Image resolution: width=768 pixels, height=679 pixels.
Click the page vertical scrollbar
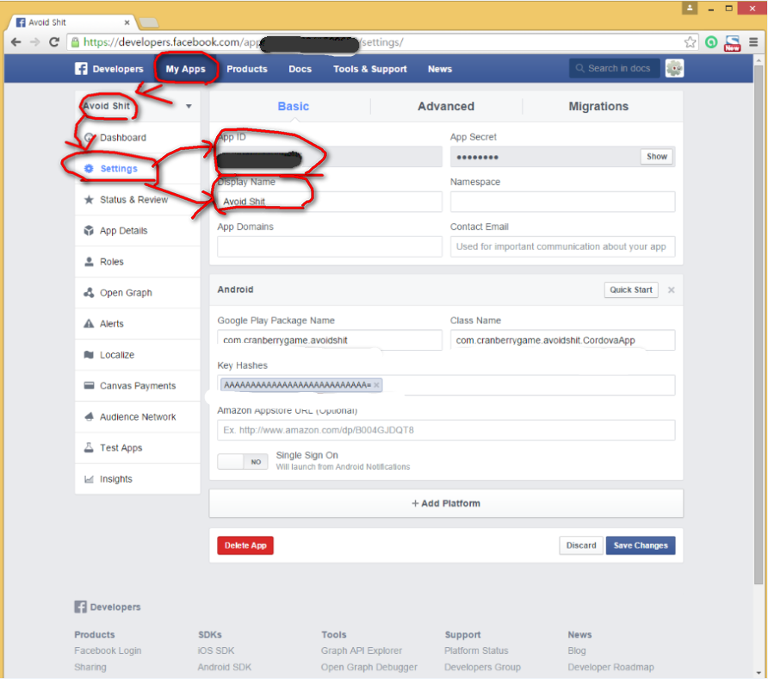(759, 324)
